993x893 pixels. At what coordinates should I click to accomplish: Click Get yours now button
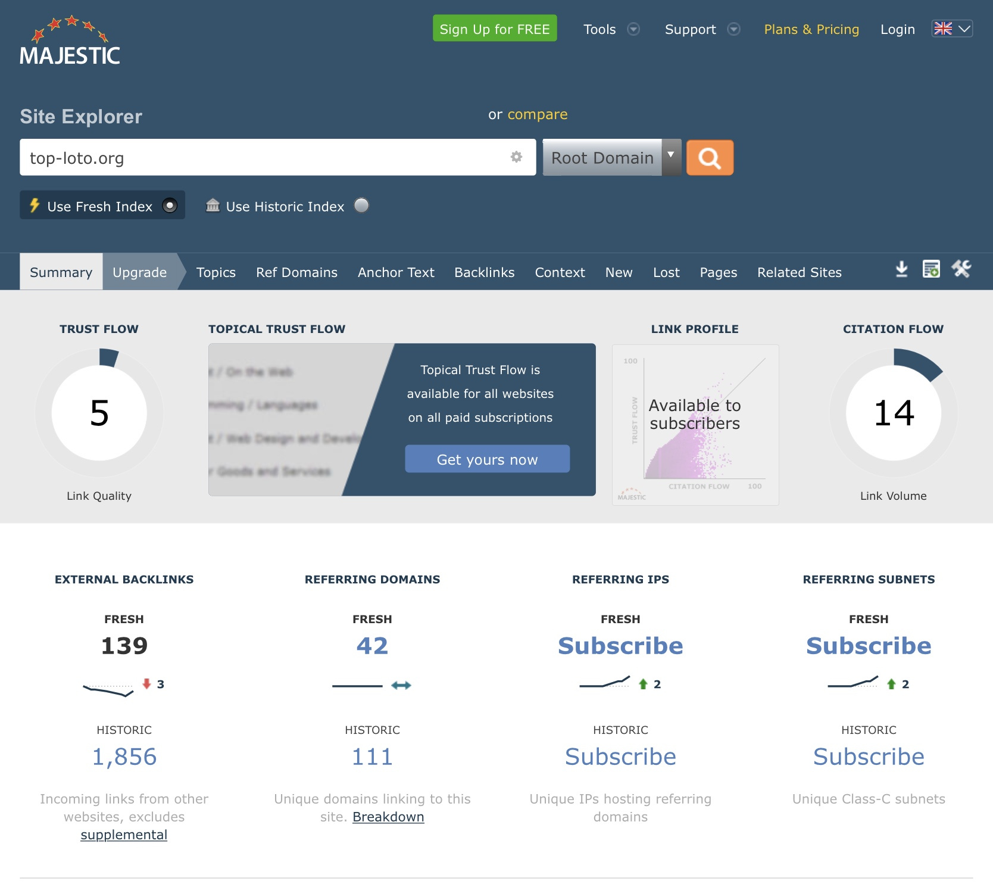488,459
